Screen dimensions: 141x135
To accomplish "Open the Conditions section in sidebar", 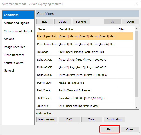I will (18, 15).
